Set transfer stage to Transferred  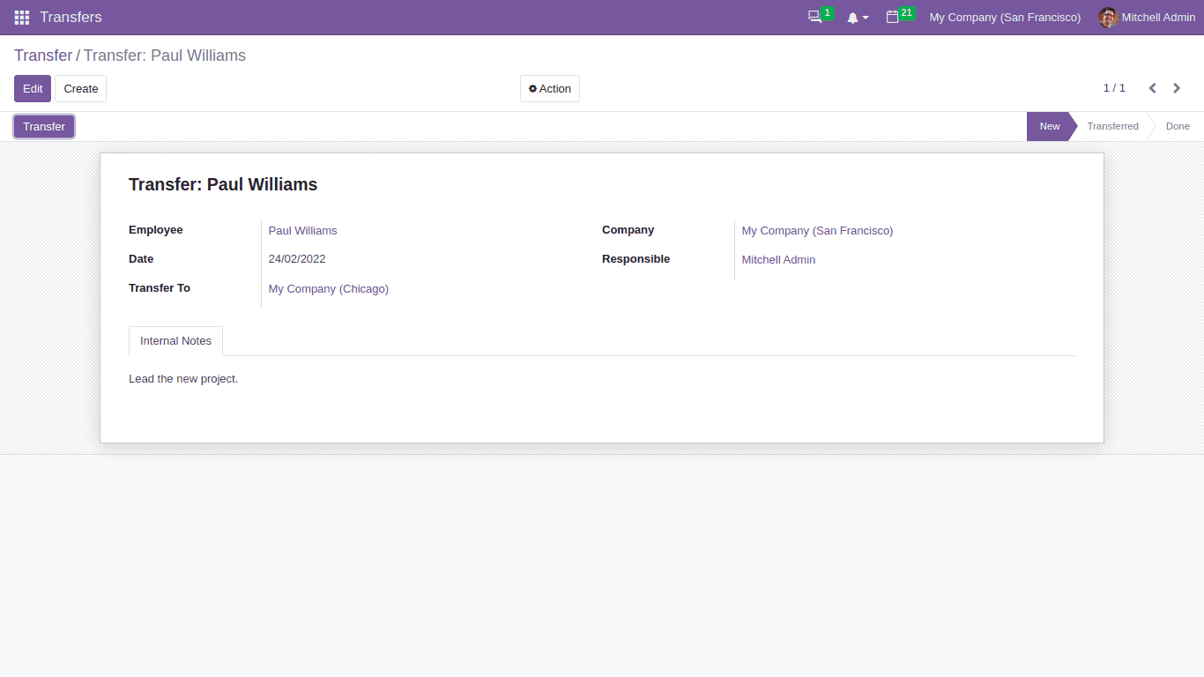coord(1112,126)
